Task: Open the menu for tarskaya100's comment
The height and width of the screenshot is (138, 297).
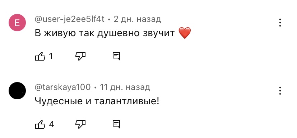Action: (280, 91)
